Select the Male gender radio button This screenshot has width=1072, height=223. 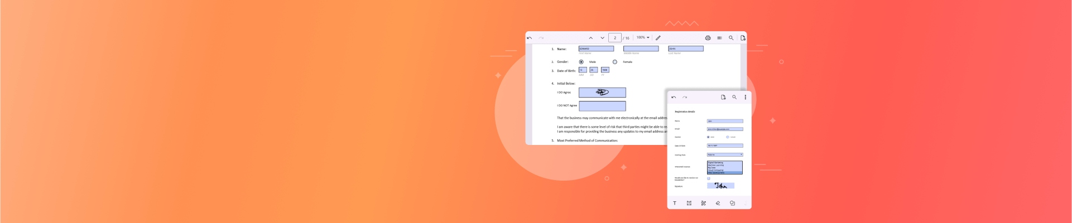(x=581, y=62)
